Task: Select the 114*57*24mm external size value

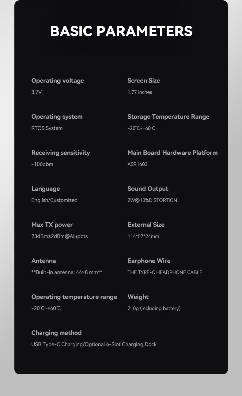Action: click(143, 236)
